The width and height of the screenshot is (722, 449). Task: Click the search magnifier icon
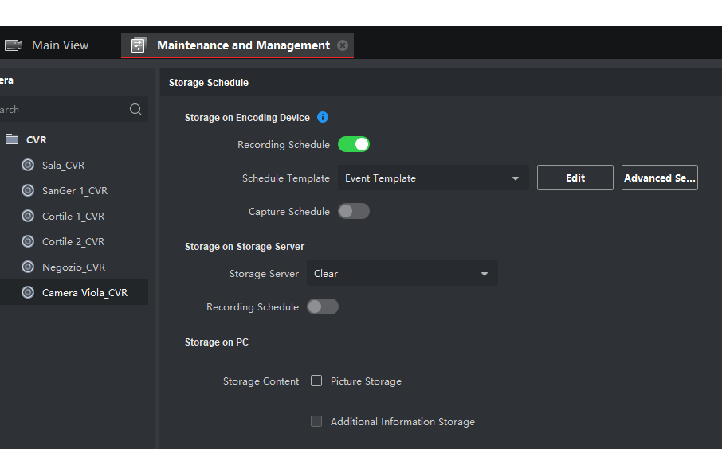click(135, 110)
